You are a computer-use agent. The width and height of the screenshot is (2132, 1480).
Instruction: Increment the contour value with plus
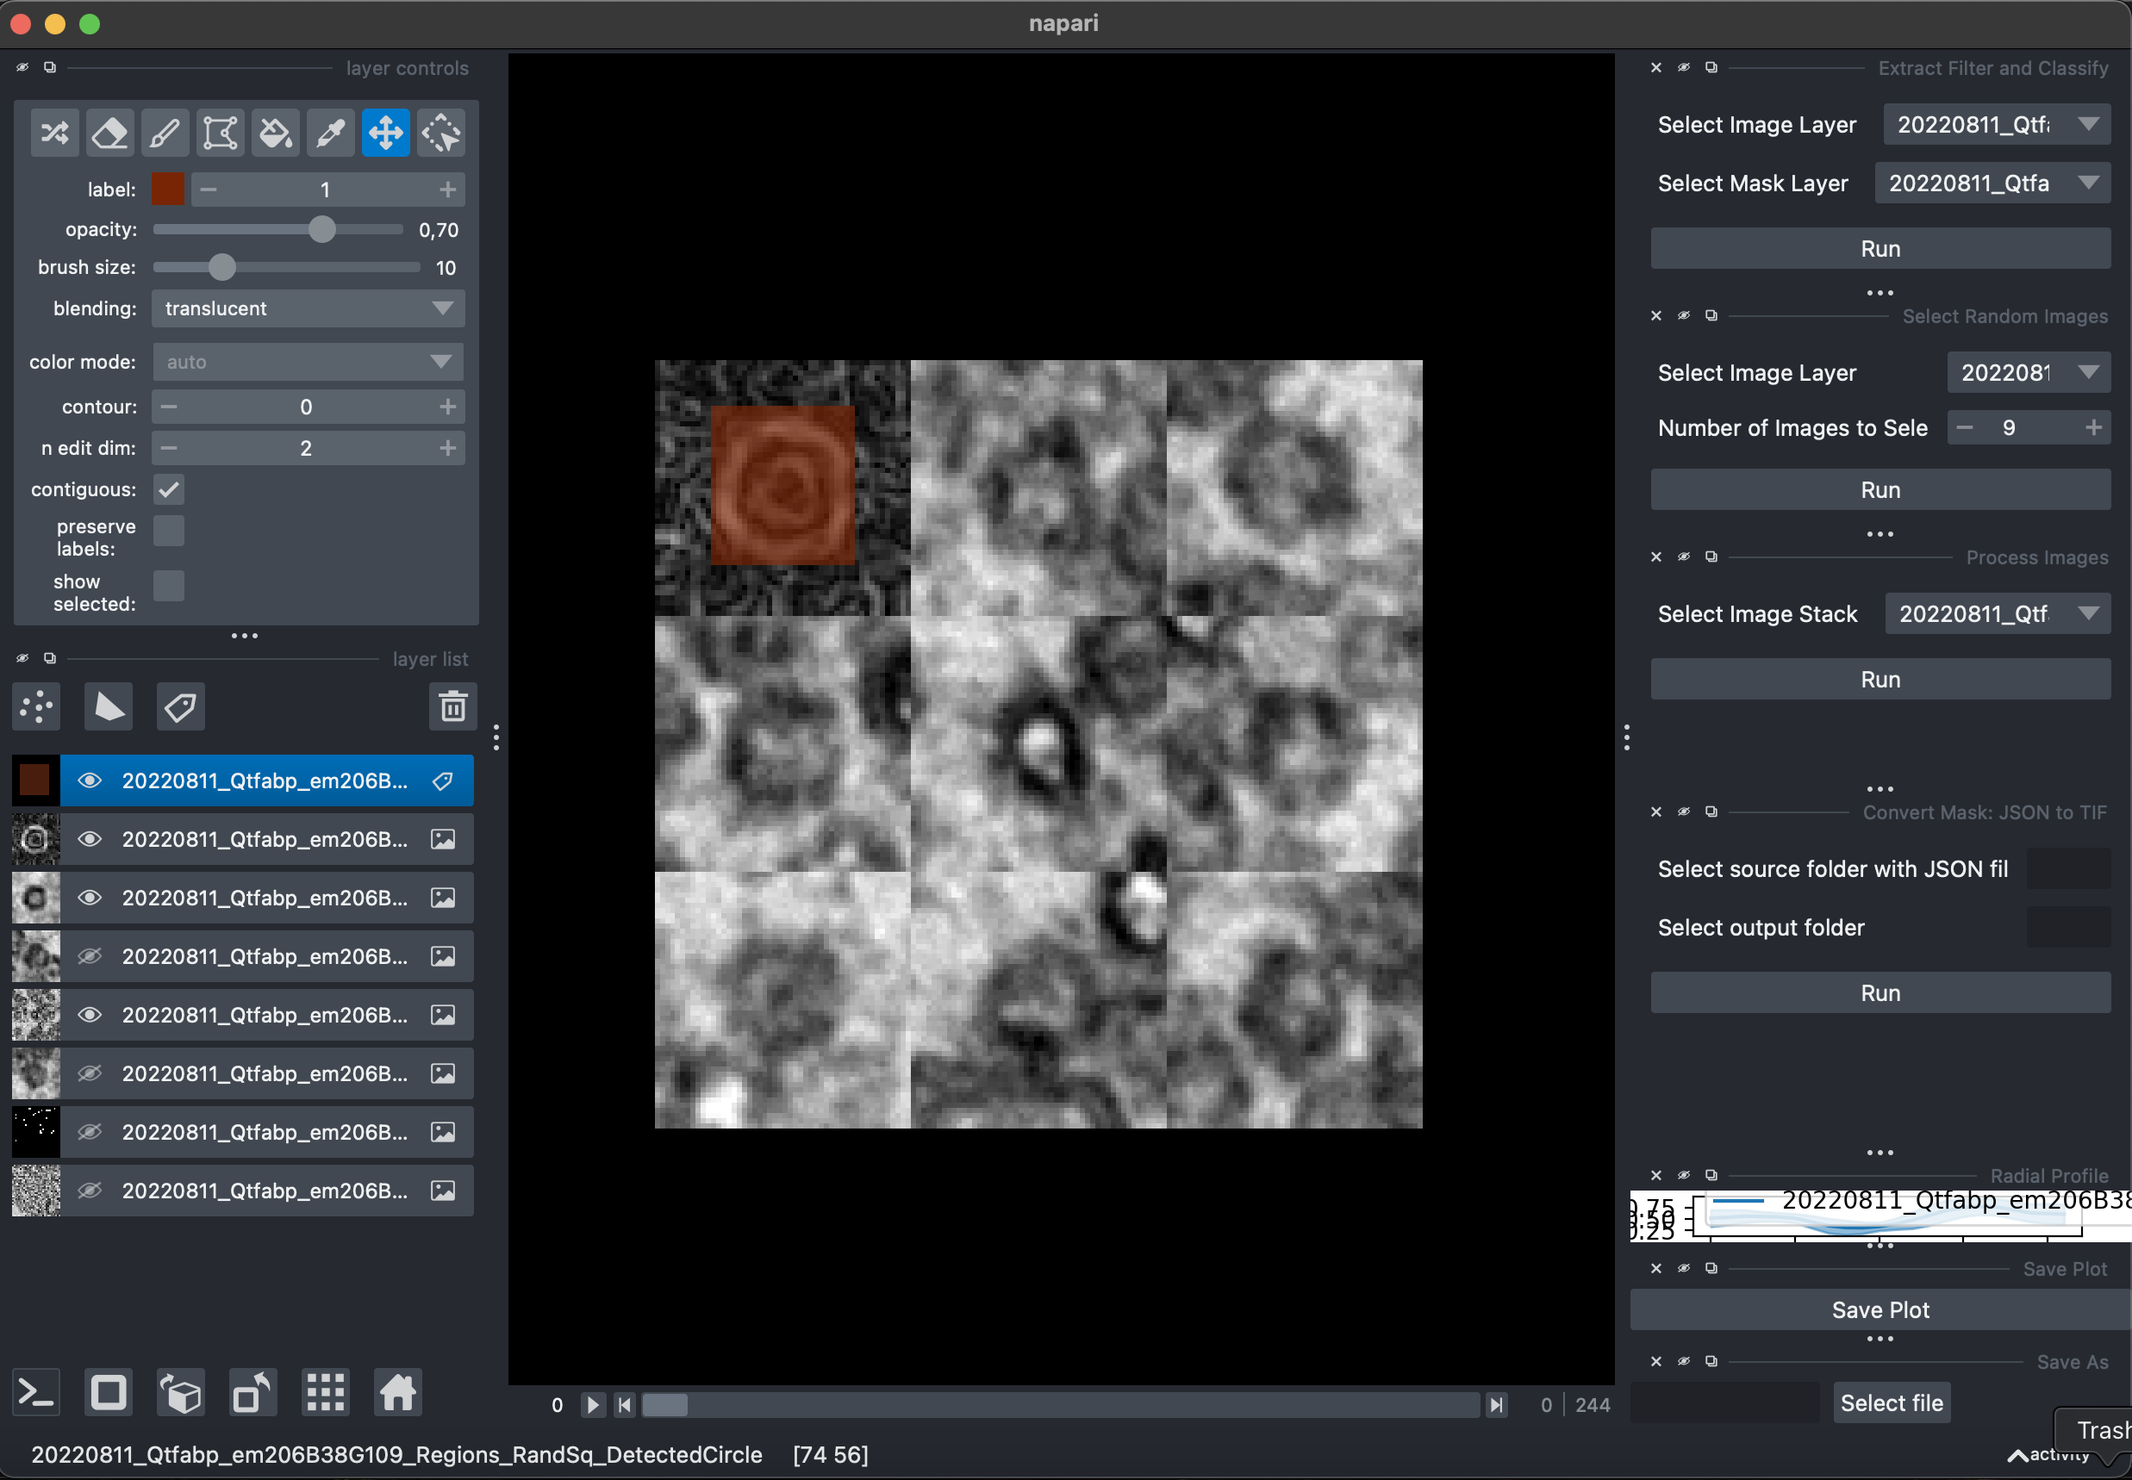[x=448, y=407]
